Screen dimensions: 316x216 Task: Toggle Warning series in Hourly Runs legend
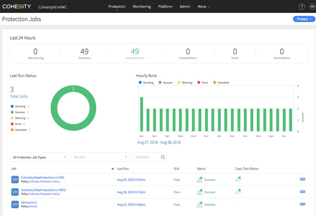click(x=185, y=83)
